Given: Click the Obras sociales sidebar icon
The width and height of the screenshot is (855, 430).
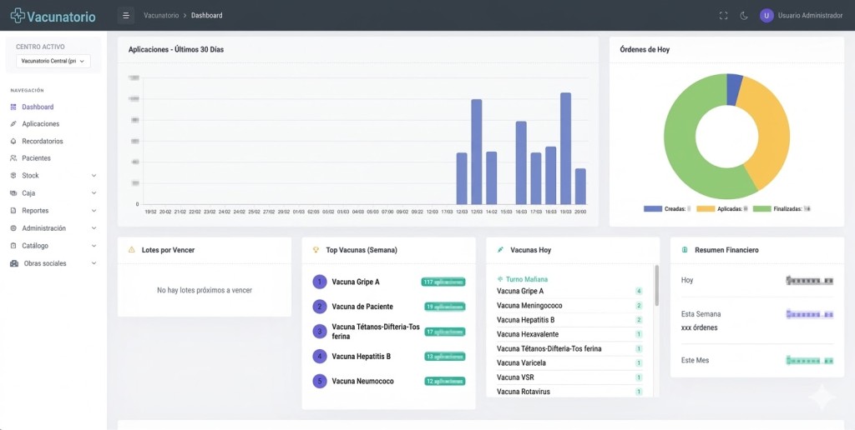Looking at the screenshot, I should (14, 264).
